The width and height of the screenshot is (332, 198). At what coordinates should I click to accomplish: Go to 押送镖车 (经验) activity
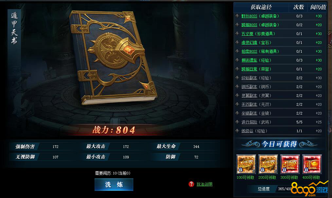point(256,60)
